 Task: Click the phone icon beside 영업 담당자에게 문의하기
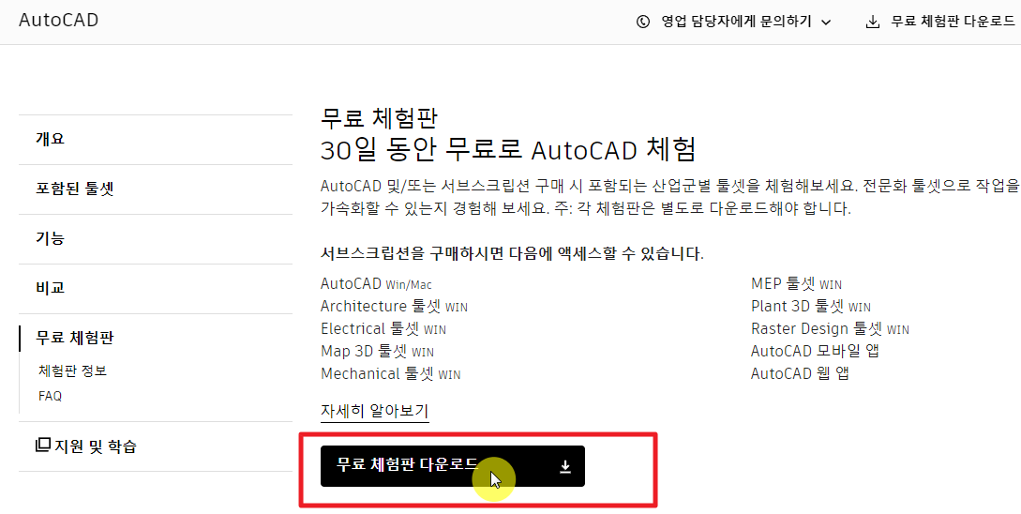(642, 23)
